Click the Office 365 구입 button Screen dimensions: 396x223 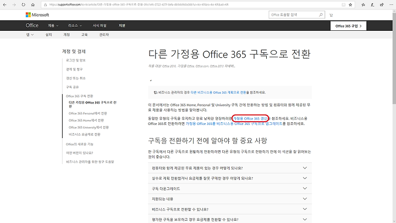pyautogui.click(x=348, y=26)
